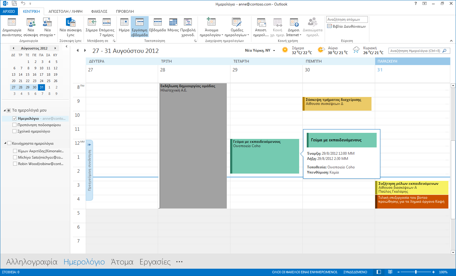
Task: Click Προηγούμενη συνάντηση side tab
Action: click(89, 170)
